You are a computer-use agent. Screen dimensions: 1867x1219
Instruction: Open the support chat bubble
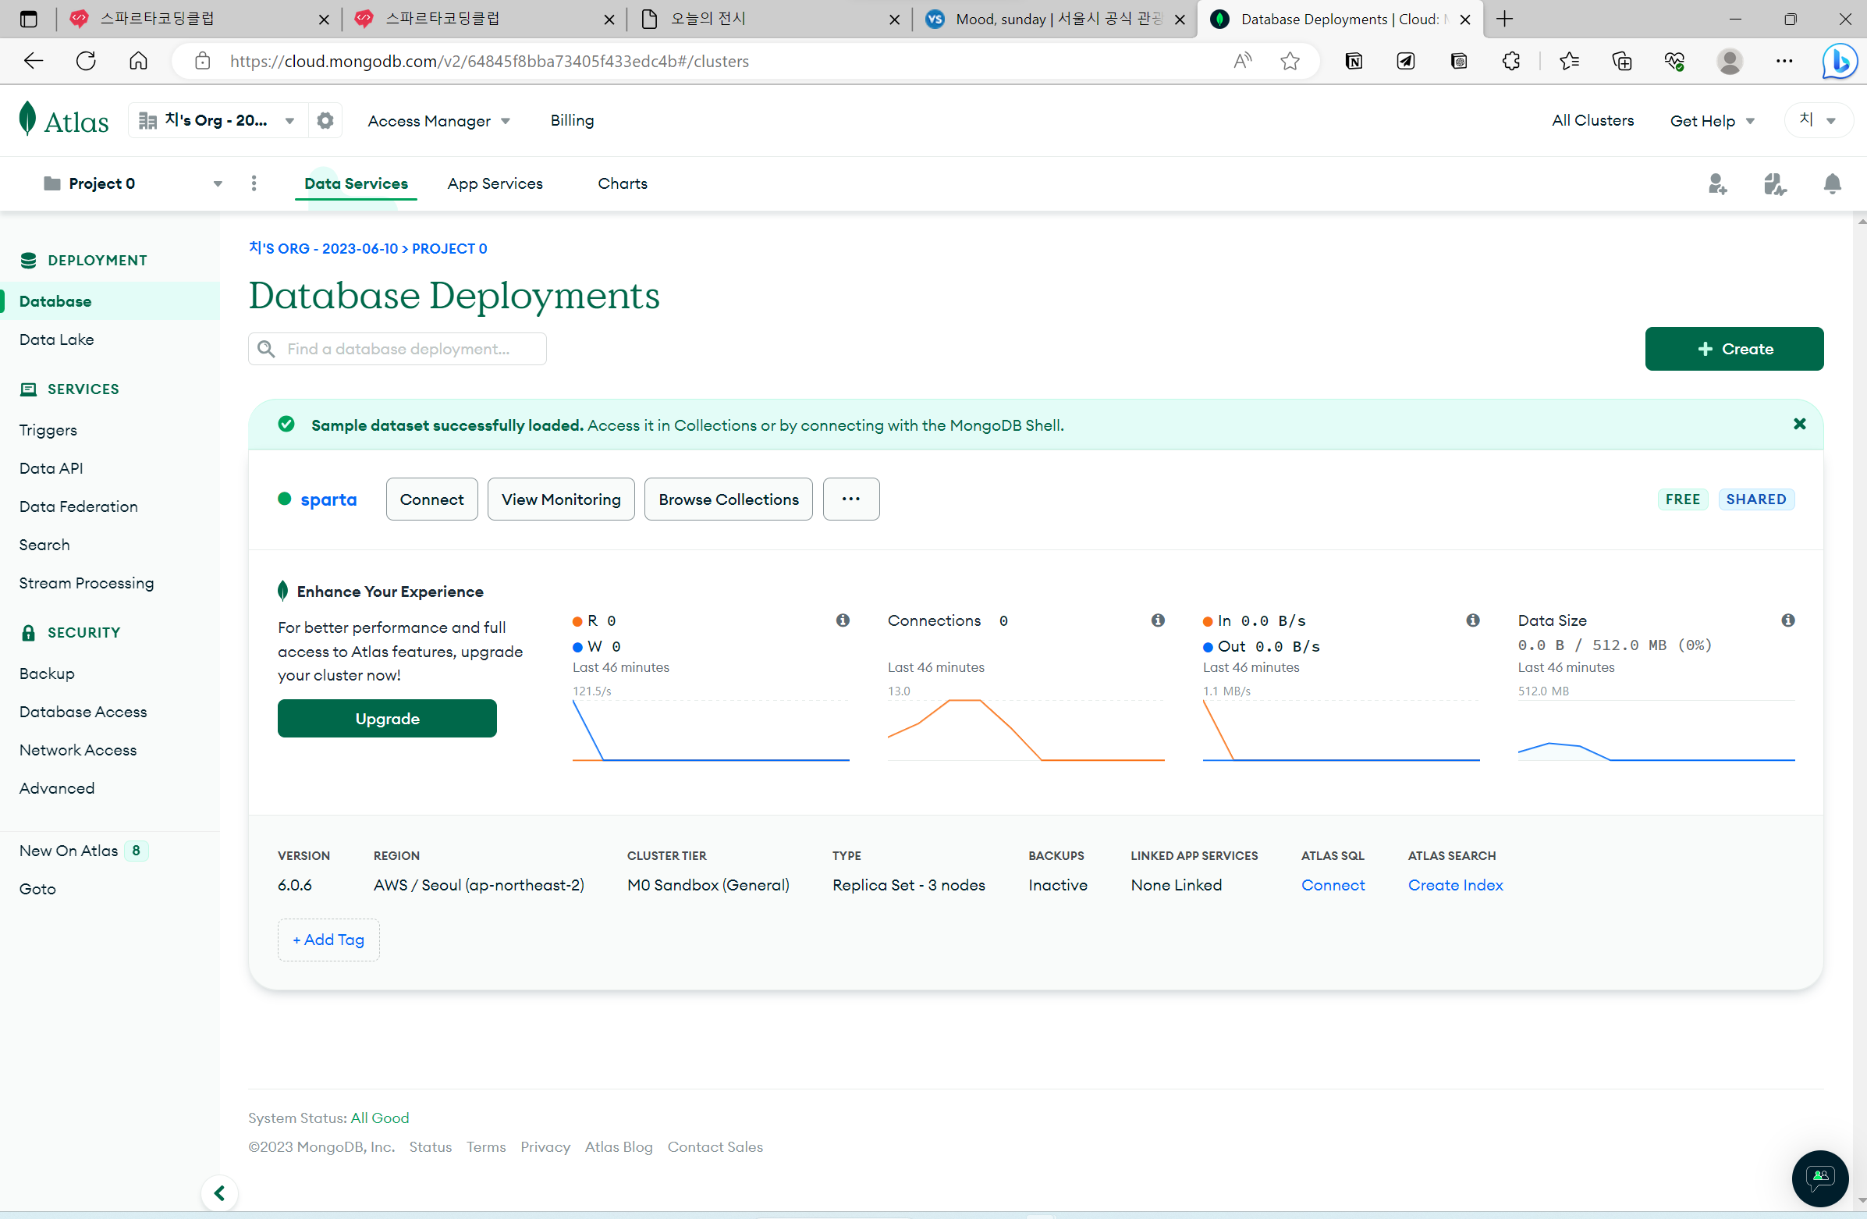[x=1820, y=1178]
